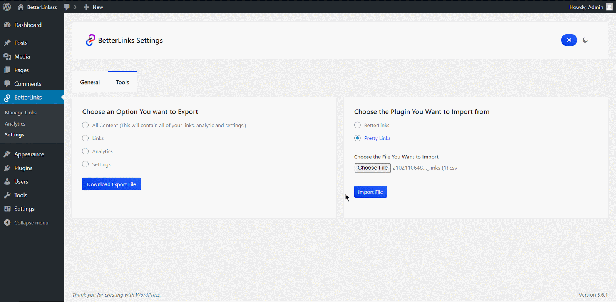This screenshot has height=302, width=616.
Task: Open Appearance menu label
Action: 29,154
